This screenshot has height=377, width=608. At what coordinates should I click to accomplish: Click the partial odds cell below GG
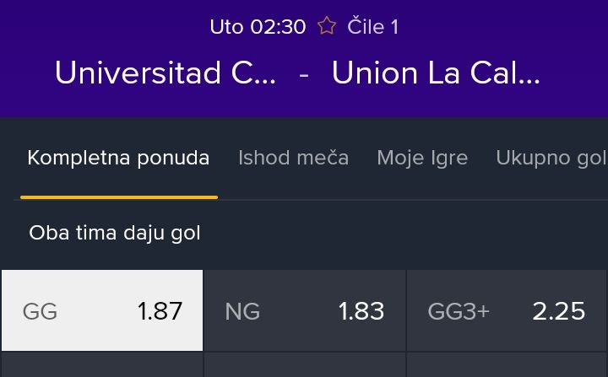tap(102, 366)
